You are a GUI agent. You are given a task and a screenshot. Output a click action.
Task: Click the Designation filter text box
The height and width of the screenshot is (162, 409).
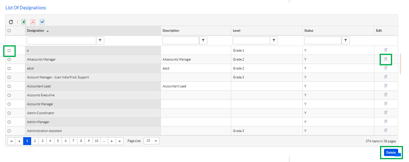[62, 40]
